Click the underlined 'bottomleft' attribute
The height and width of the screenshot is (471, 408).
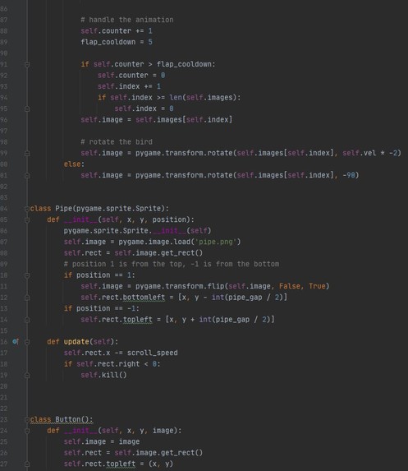click(144, 298)
